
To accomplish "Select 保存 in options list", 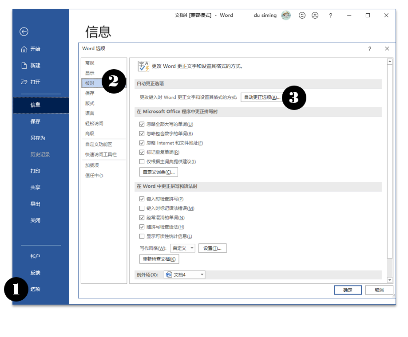I will [104, 93].
